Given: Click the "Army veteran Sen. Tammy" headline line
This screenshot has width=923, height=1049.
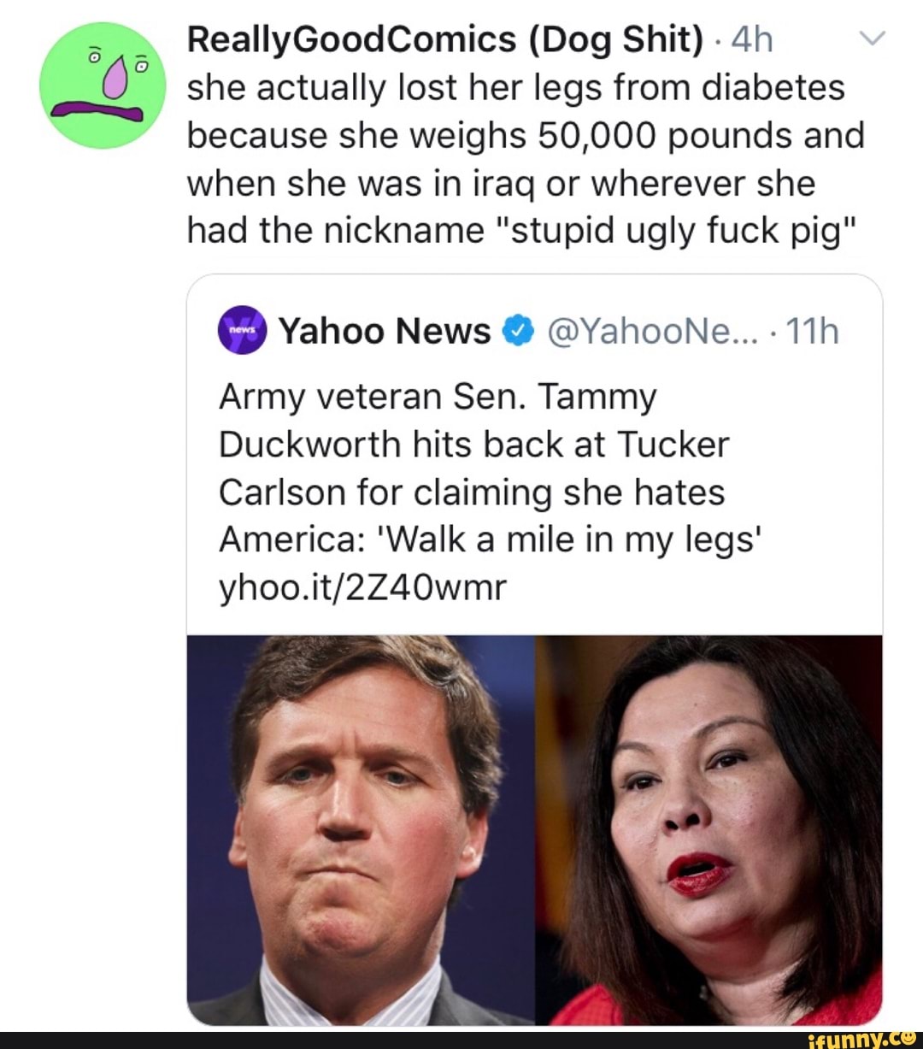Looking at the screenshot, I should pyautogui.click(x=438, y=398).
